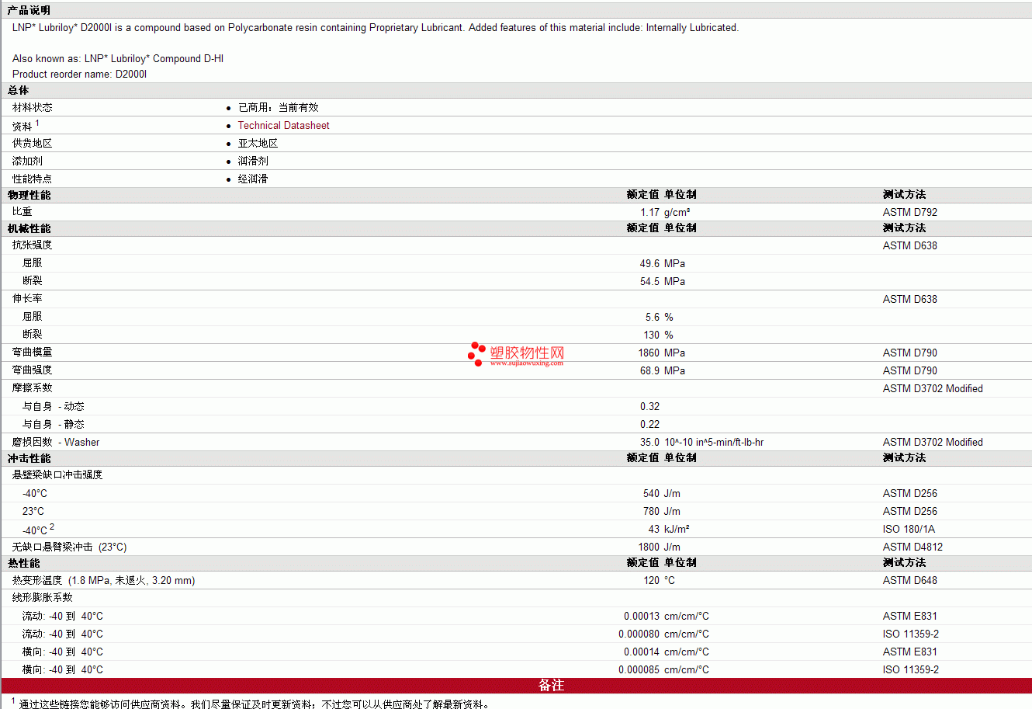Click the 产品说明 section header
This screenshot has width=1032, height=709.
click(29, 10)
